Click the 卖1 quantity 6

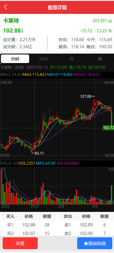click(105, 225)
